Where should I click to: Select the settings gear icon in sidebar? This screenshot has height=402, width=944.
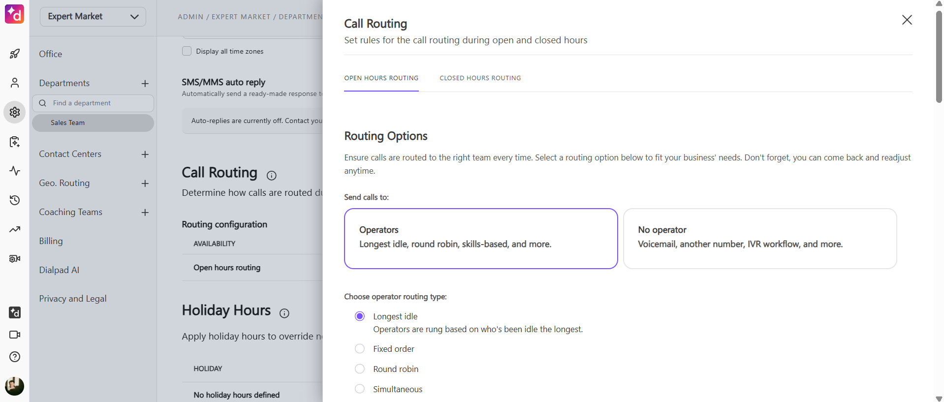tap(15, 112)
